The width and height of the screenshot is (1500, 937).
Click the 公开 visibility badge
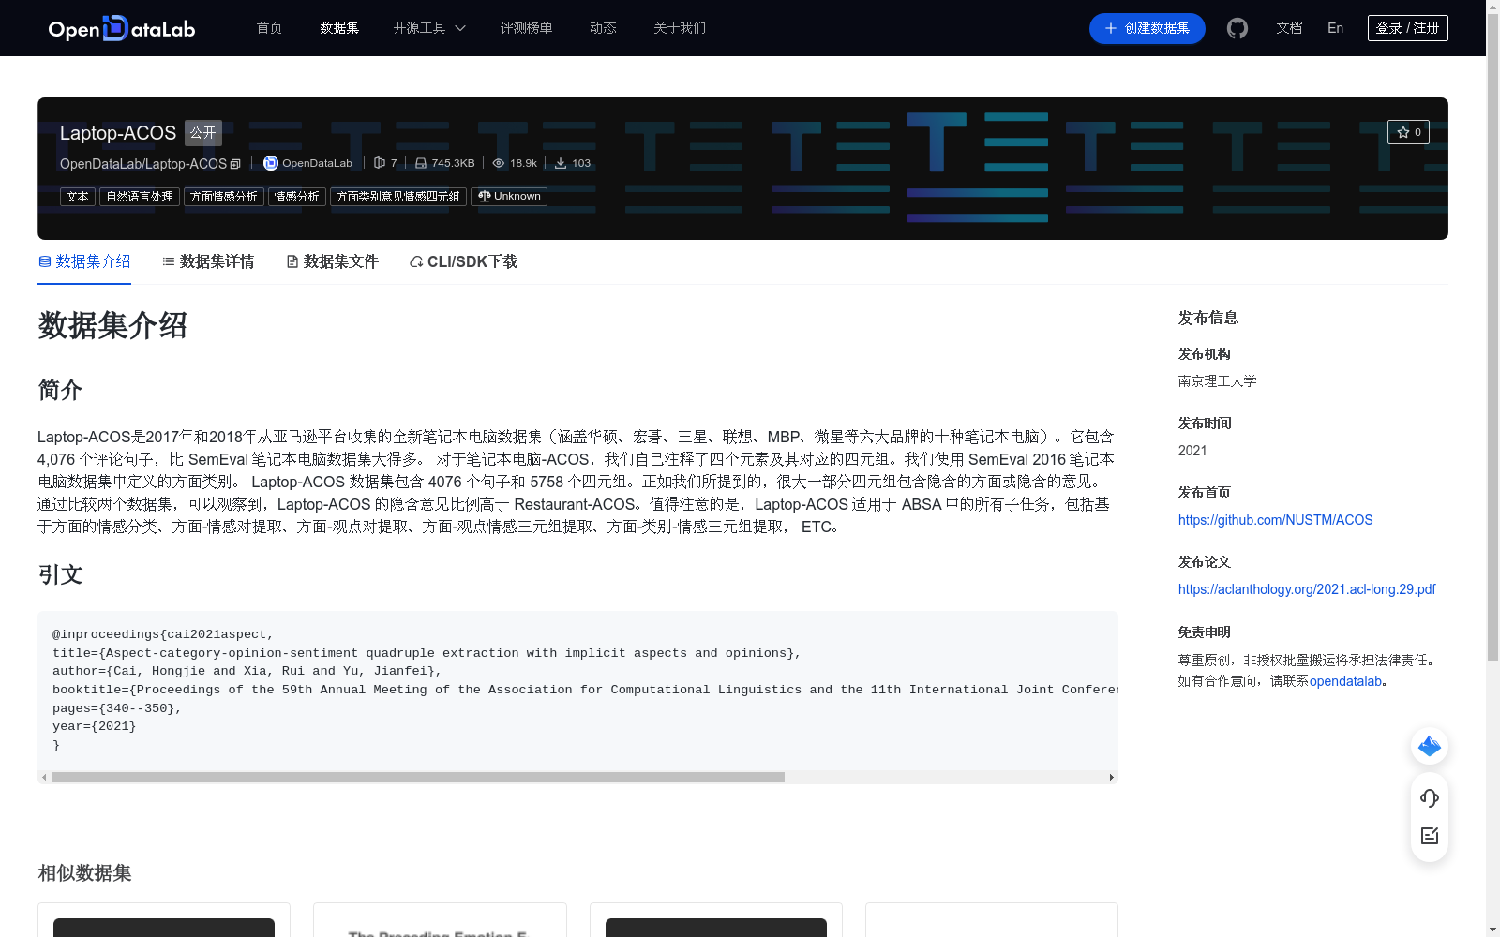203,133
